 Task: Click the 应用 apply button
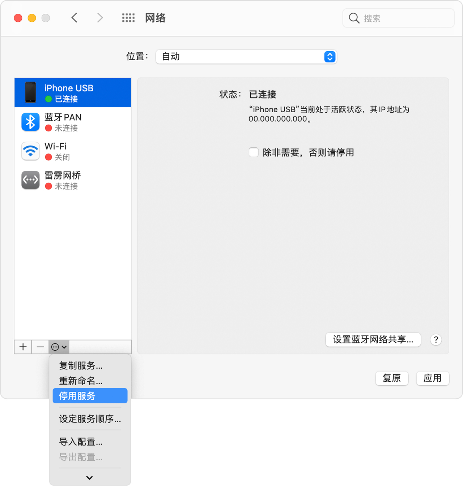[433, 378]
